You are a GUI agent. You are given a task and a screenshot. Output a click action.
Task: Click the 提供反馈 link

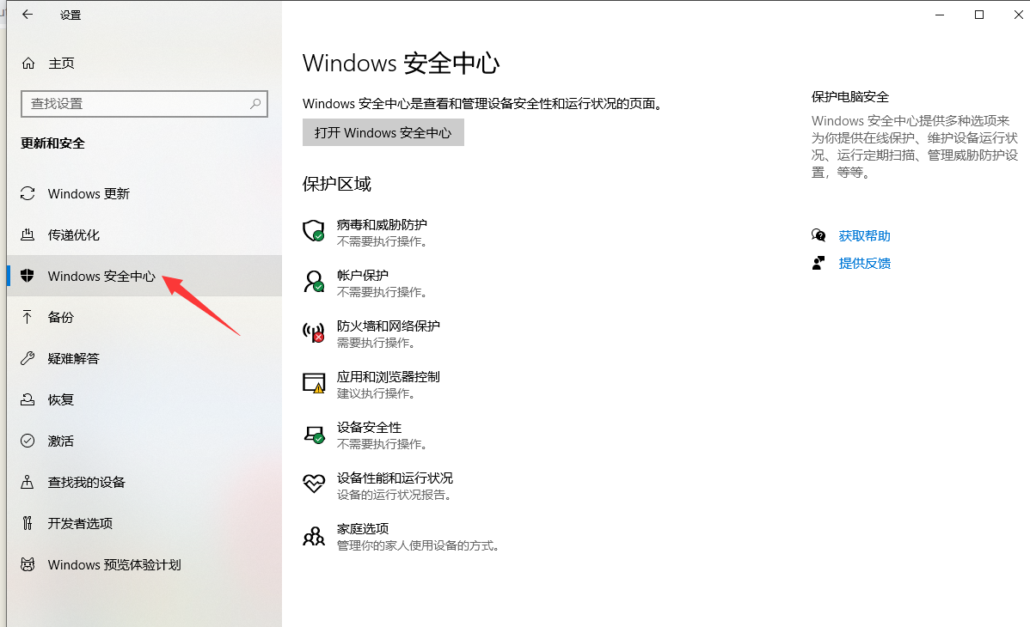click(x=864, y=262)
